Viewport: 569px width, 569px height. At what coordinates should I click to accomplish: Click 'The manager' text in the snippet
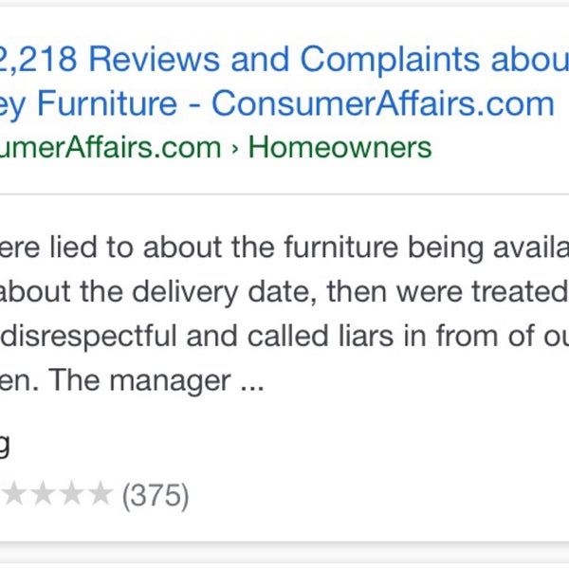pyautogui.click(x=139, y=380)
